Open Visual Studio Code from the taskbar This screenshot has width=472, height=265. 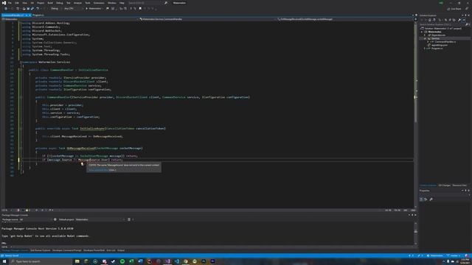[x=176, y=261]
